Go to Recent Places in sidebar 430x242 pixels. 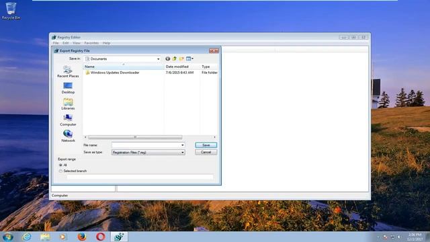click(x=68, y=72)
